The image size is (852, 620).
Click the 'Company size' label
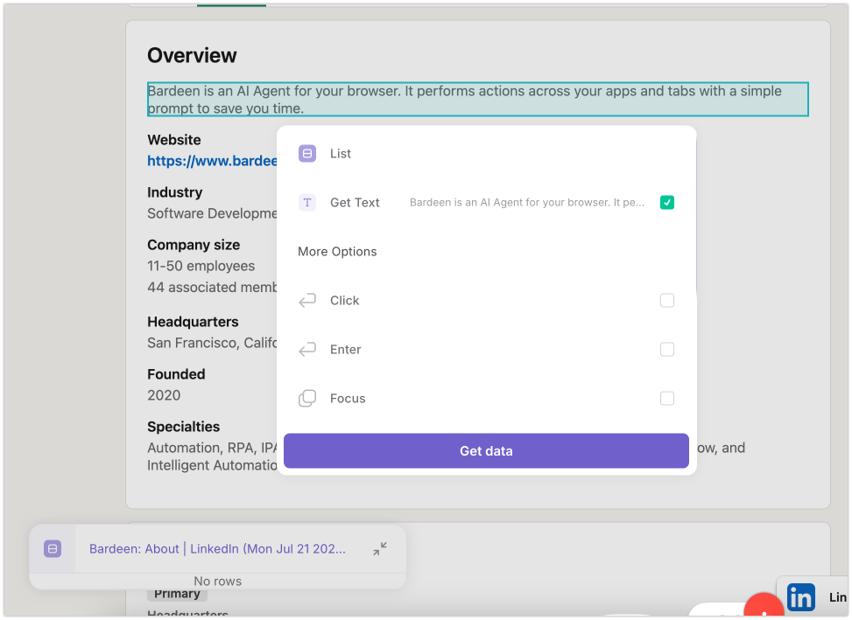click(194, 245)
